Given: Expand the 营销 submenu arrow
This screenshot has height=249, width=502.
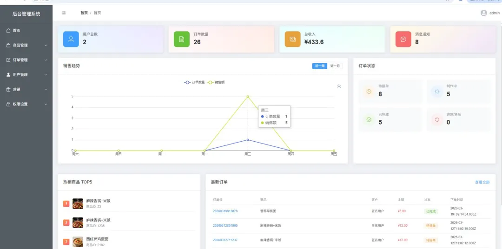Looking at the screenshot, I should click(46, 90).
